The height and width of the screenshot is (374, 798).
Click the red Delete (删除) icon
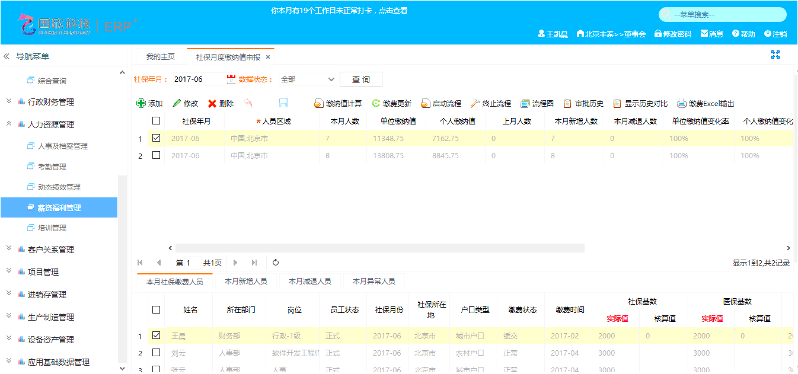coord(212,103)
